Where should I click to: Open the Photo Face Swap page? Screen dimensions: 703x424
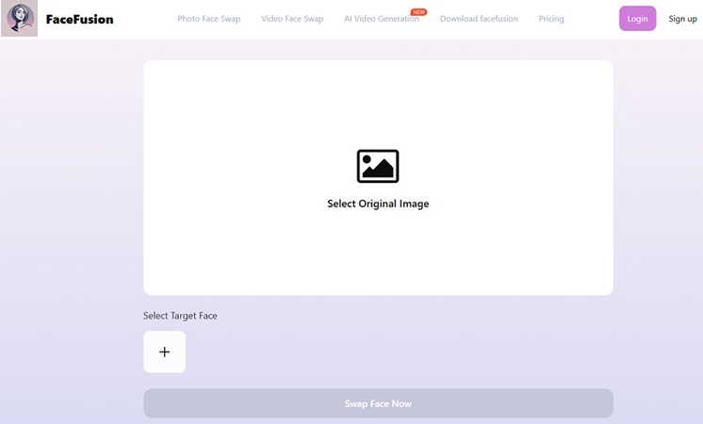click(x=208, y=19)
